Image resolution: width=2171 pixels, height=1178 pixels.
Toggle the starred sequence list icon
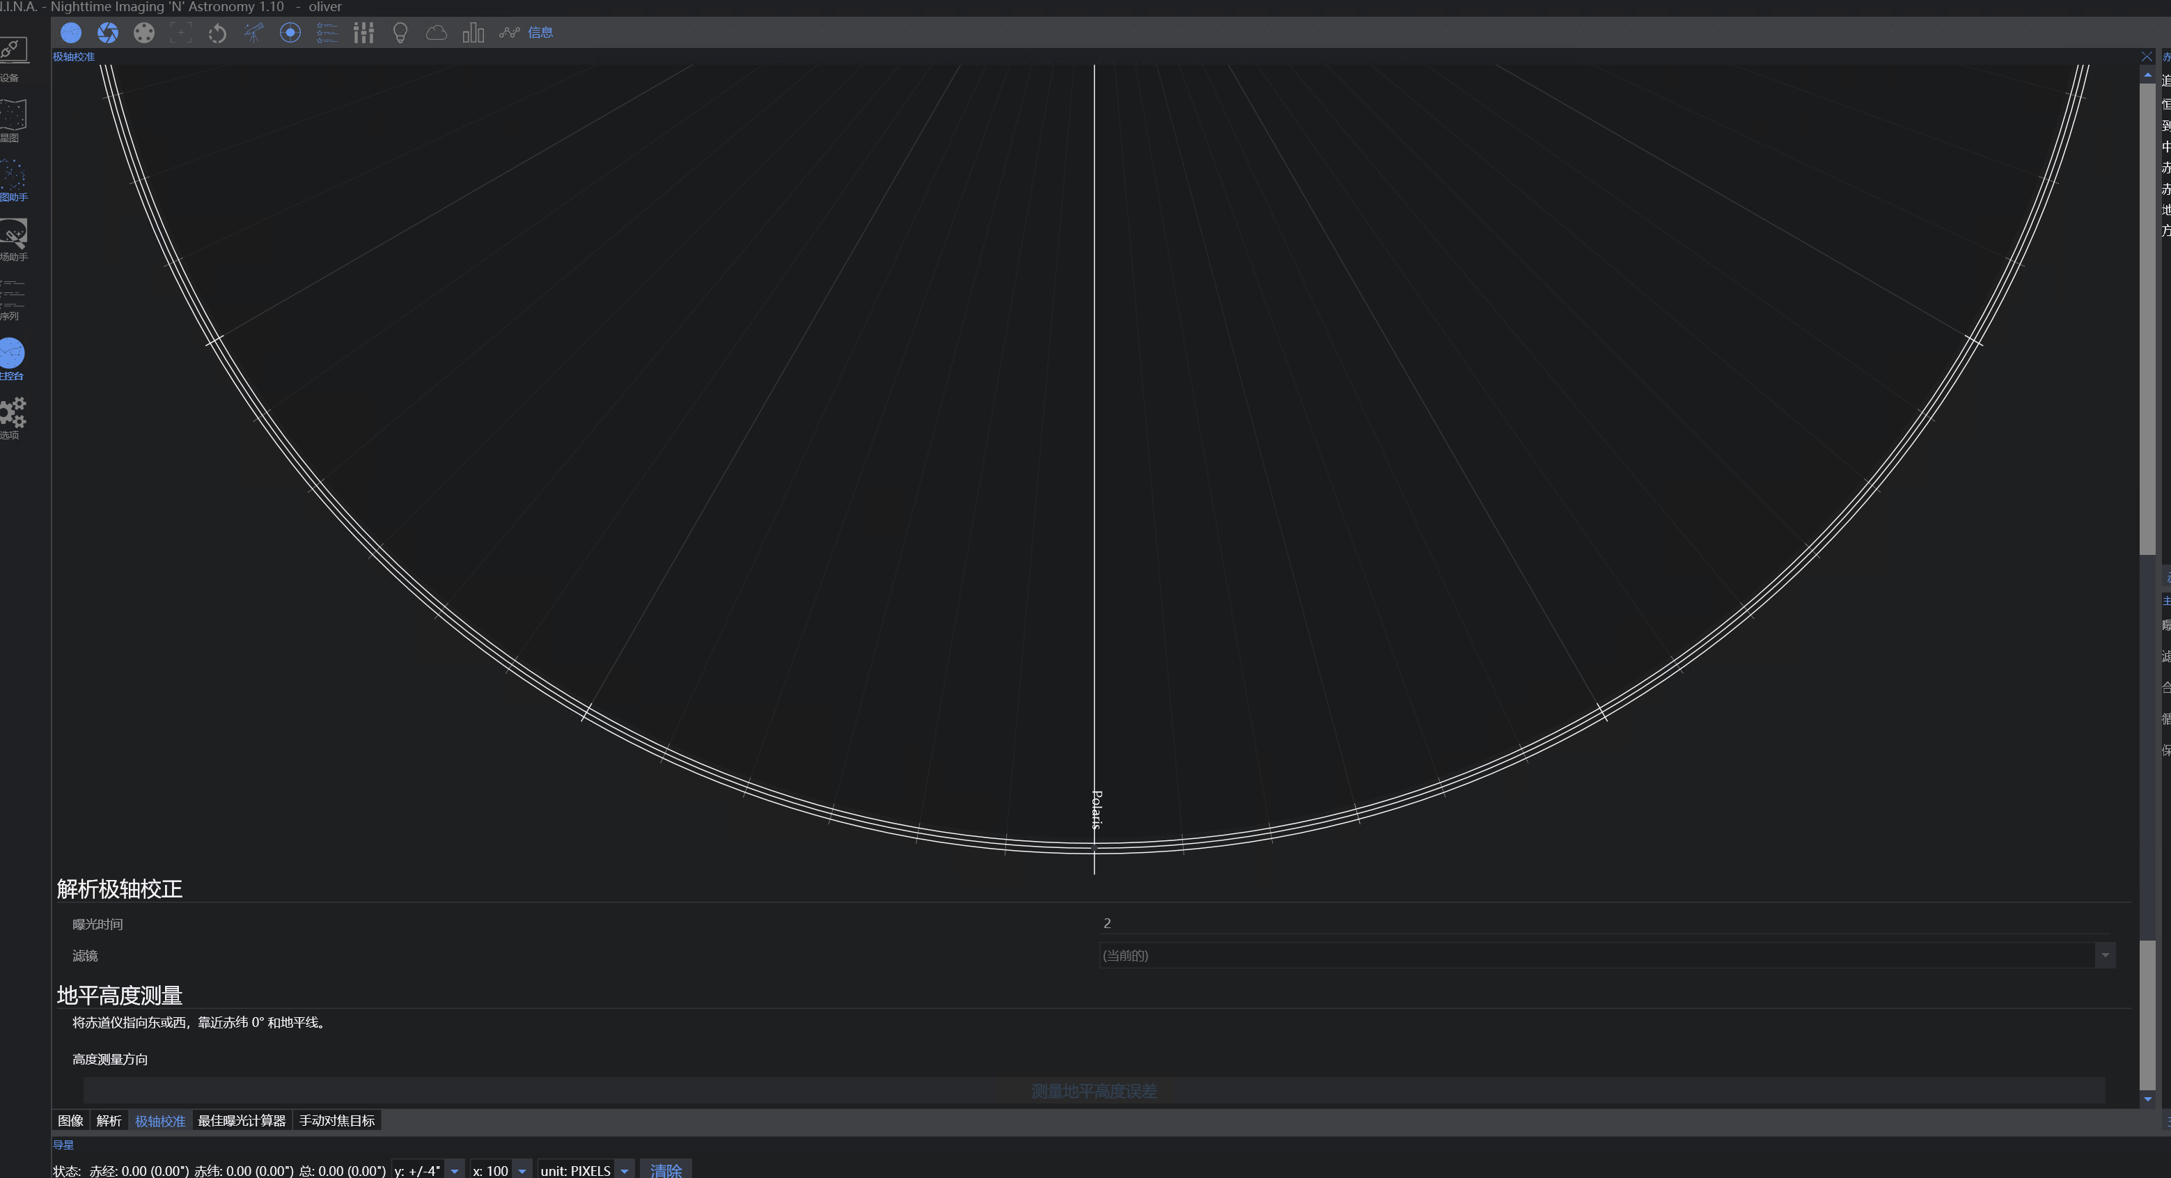click(327, 33)
